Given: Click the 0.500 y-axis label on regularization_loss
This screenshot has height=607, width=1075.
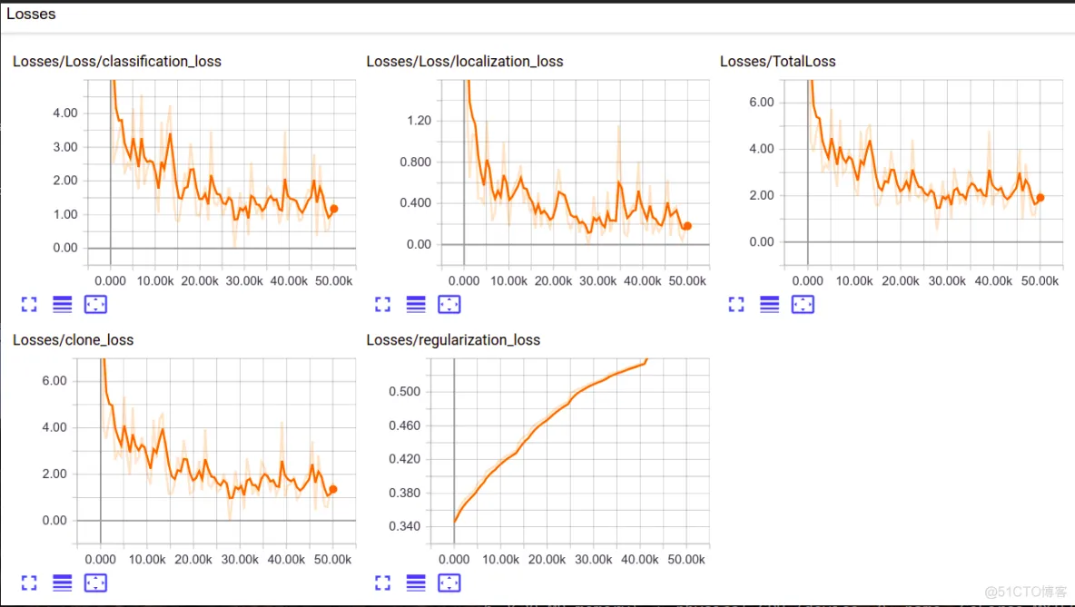Looking at the screenshot, I should coord(405,392).
